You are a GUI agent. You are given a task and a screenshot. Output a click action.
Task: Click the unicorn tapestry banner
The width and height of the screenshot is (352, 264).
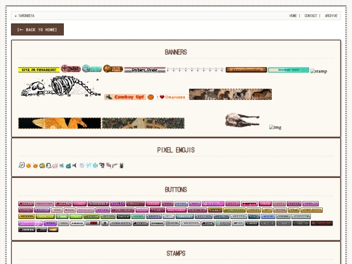point(143,123)
